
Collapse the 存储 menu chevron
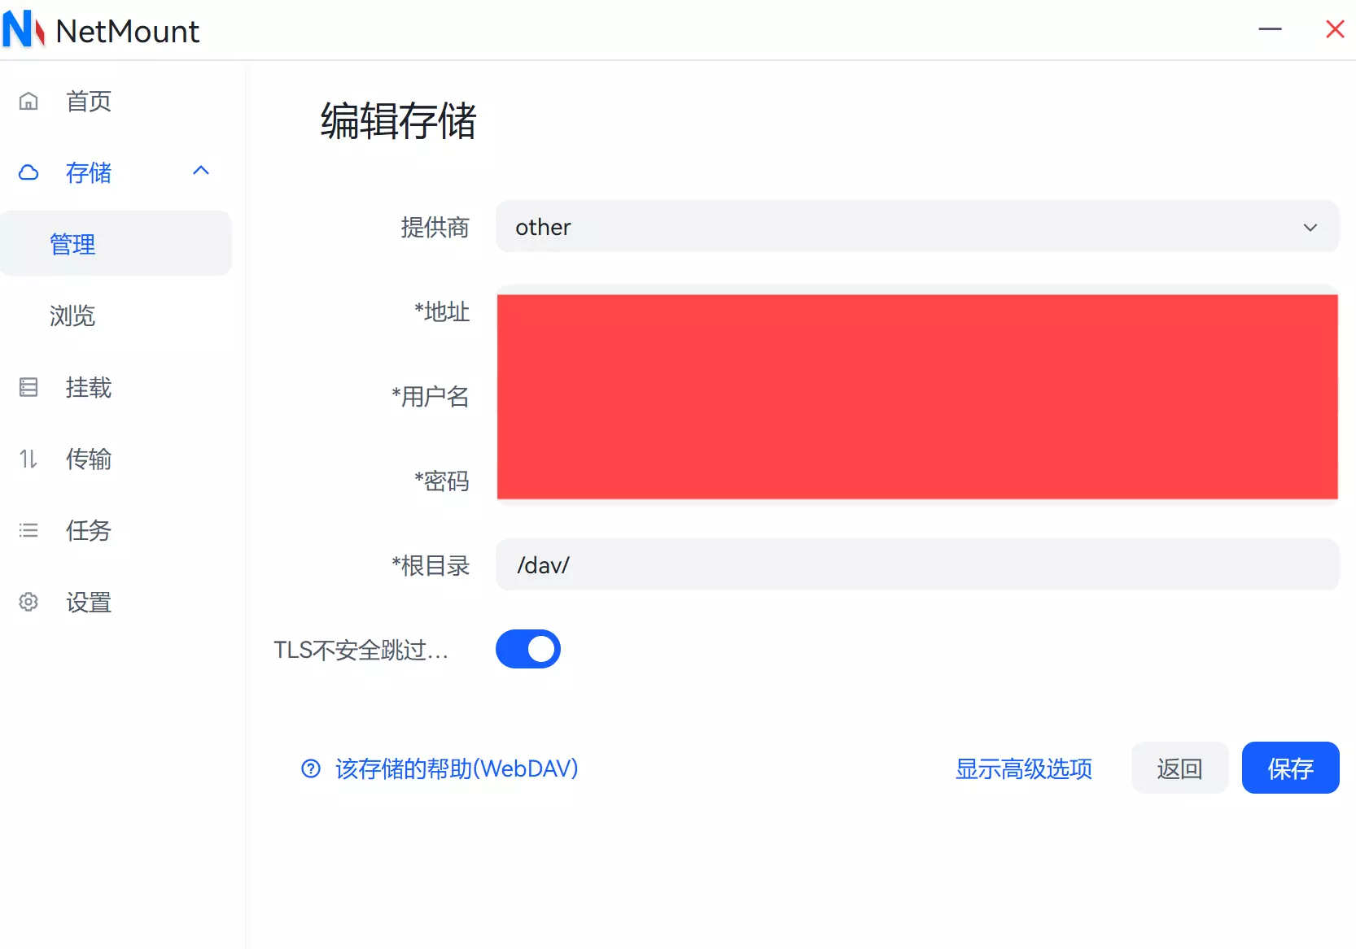click(201, 171)
